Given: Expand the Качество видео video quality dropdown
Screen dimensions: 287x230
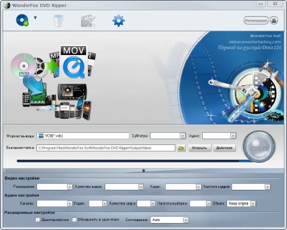Looking at the screenshot, I should 124,187.
